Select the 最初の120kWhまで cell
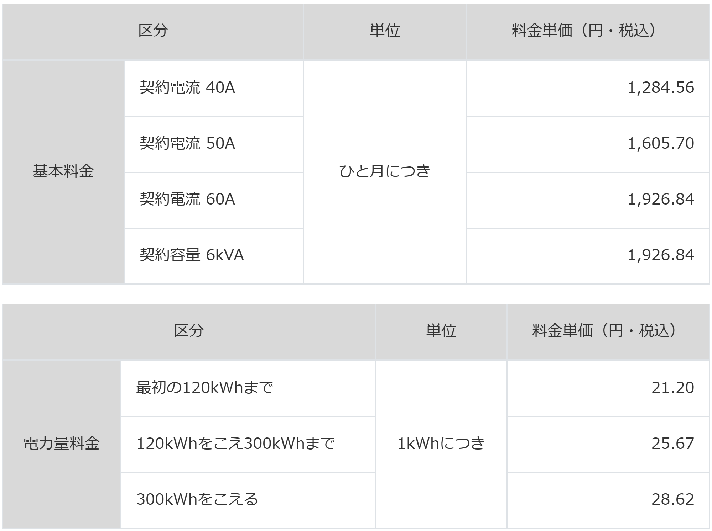 (x=248, y=388)
